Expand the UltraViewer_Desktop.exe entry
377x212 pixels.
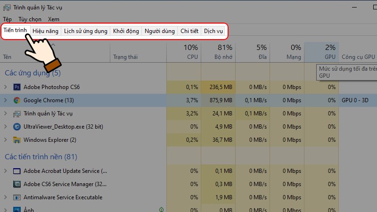(x=6, y=127)
